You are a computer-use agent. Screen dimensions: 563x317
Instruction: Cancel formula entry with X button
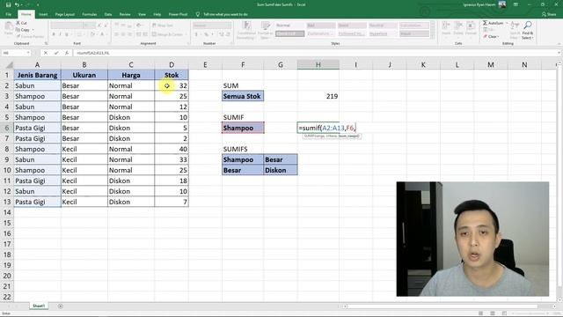pos(46,53)
